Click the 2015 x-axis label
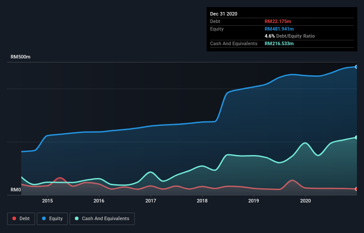364x233 pixels. 47,201
